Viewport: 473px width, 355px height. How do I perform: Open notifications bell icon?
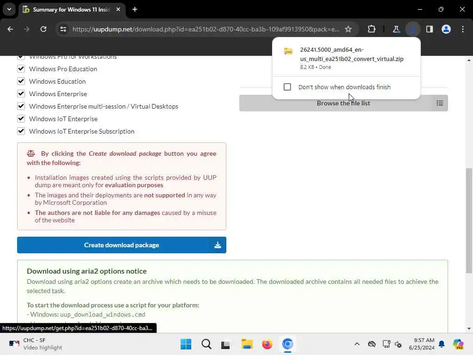point(442,344)
